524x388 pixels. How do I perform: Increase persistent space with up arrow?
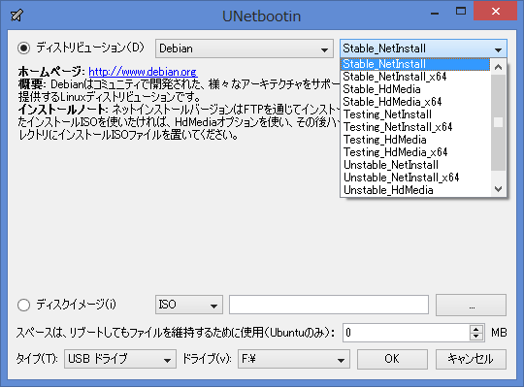click(x=476, y=329)
